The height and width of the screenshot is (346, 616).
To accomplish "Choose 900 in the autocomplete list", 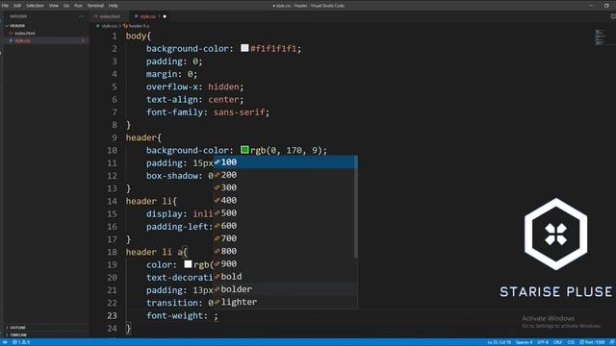I will [285, 264].
